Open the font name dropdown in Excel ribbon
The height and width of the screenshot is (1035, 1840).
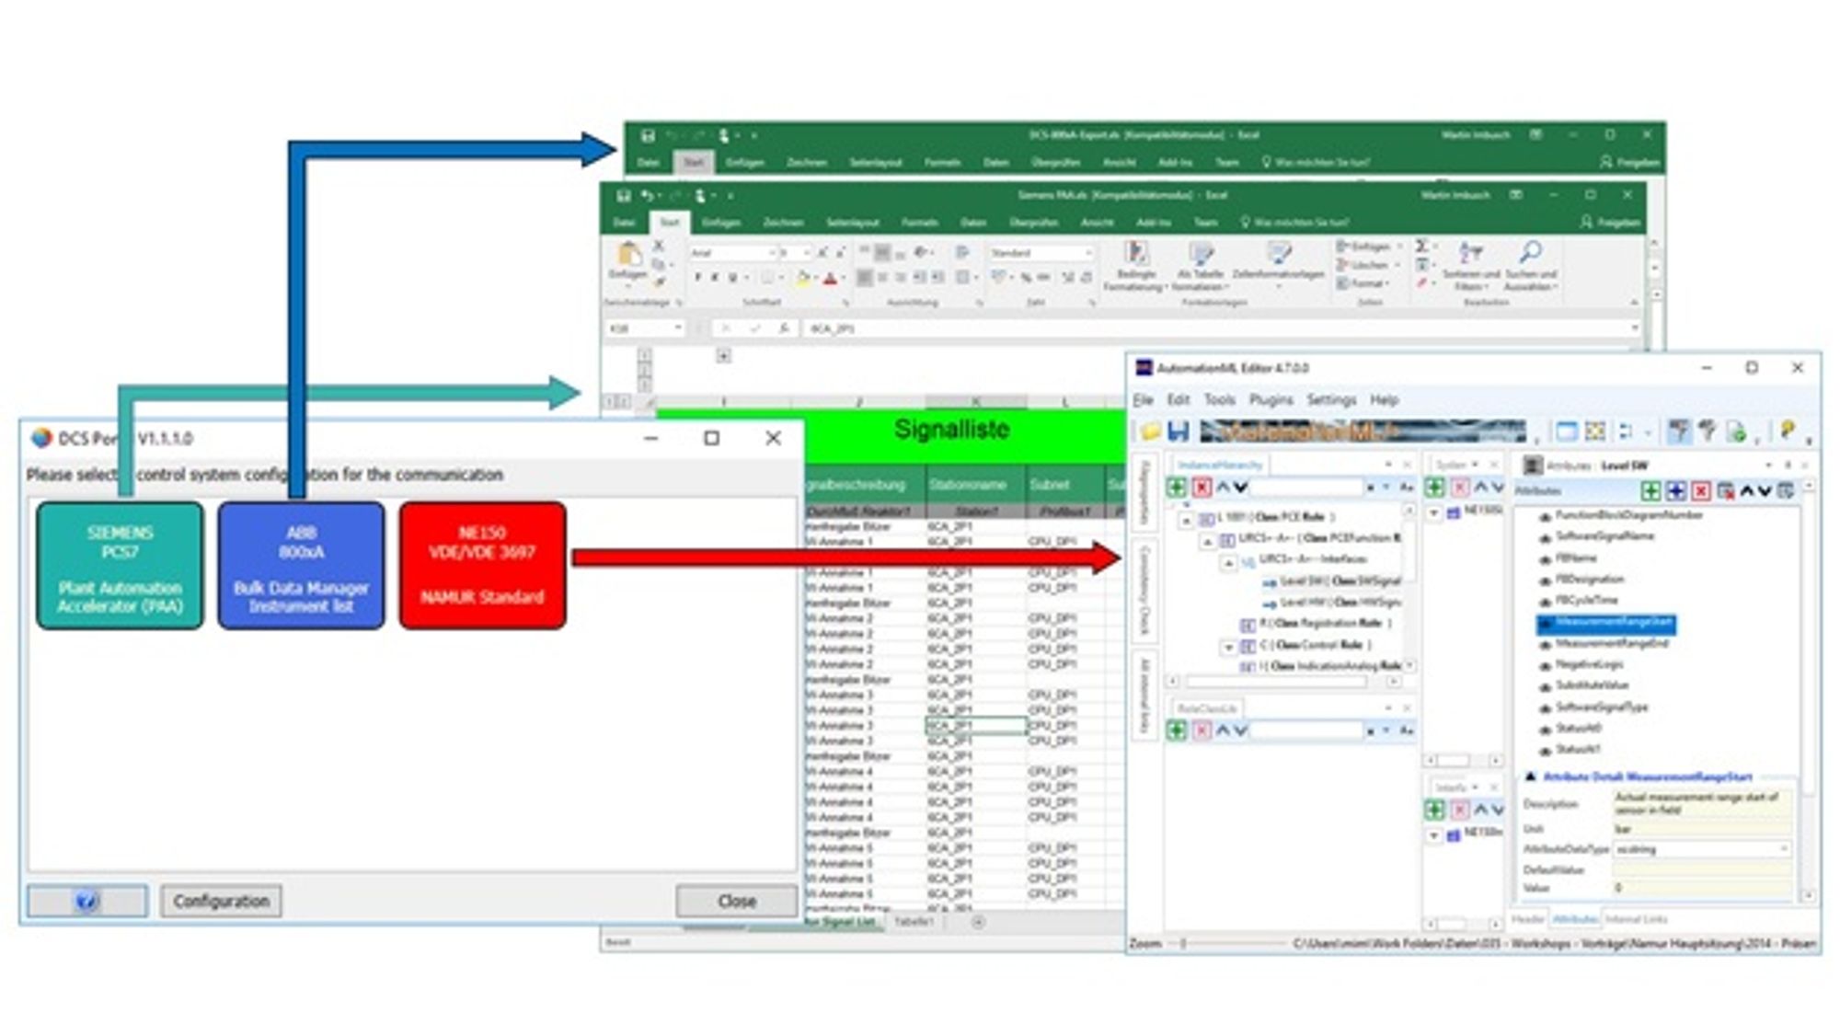771,253
